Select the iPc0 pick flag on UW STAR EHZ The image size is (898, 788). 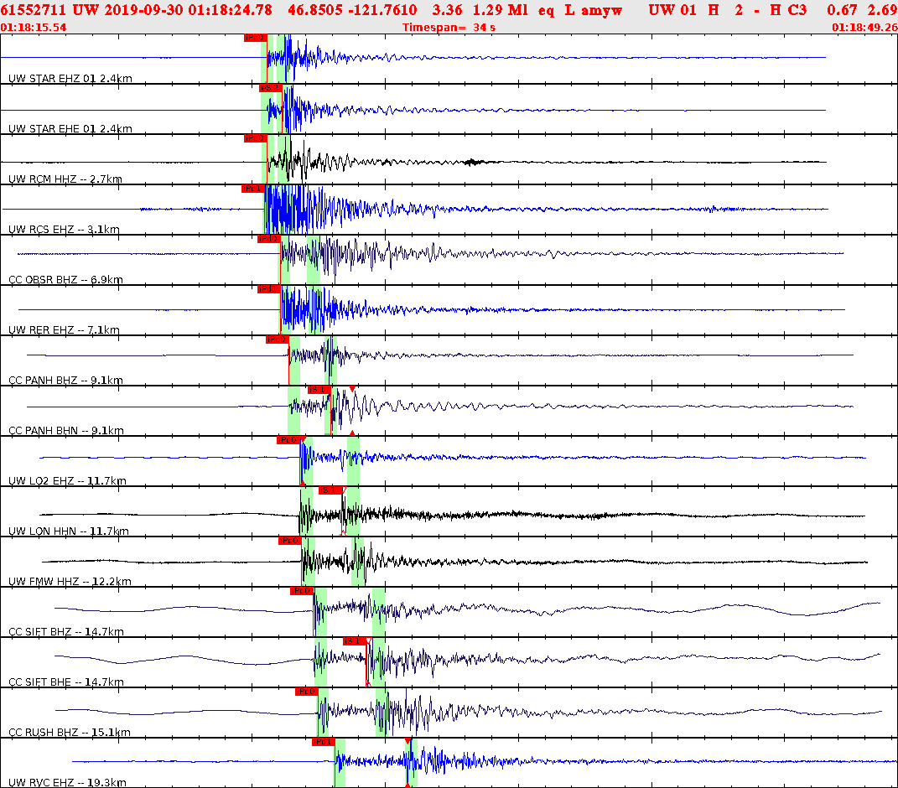[x=255, y=37]
